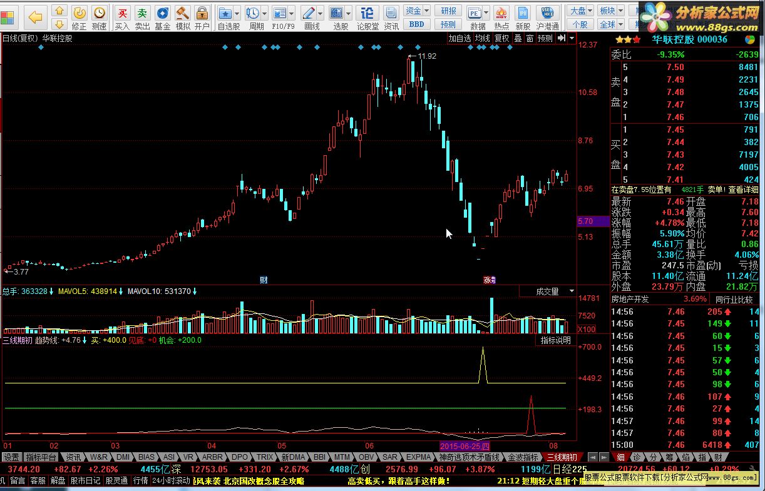The height and width of the screenshot is (491, 765).
Task: Switch to the OBV indicator tab
Action: [x=366, y=457]
